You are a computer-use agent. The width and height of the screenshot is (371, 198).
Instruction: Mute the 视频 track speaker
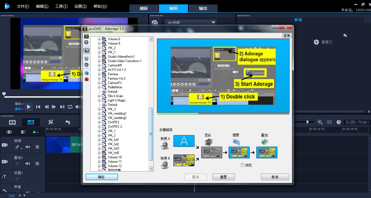(x=28, y=147)
